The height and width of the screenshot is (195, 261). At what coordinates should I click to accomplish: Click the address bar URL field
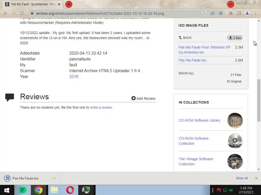pyautogui.click(x=100, y=13)
